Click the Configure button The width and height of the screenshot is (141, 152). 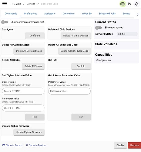tap(35, 36)
